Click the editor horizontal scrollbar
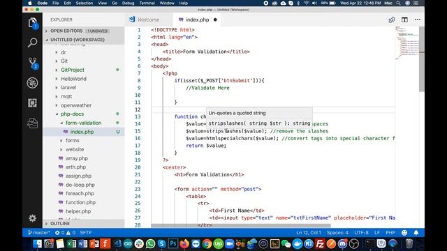Viewport: 447px width, 251px height. 241,225
